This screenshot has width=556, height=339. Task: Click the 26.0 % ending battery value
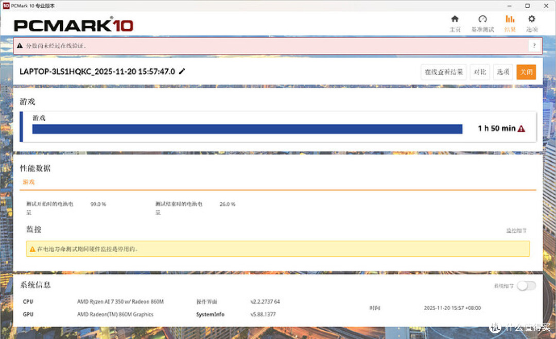pyautogui.click(x=228, y=204)
